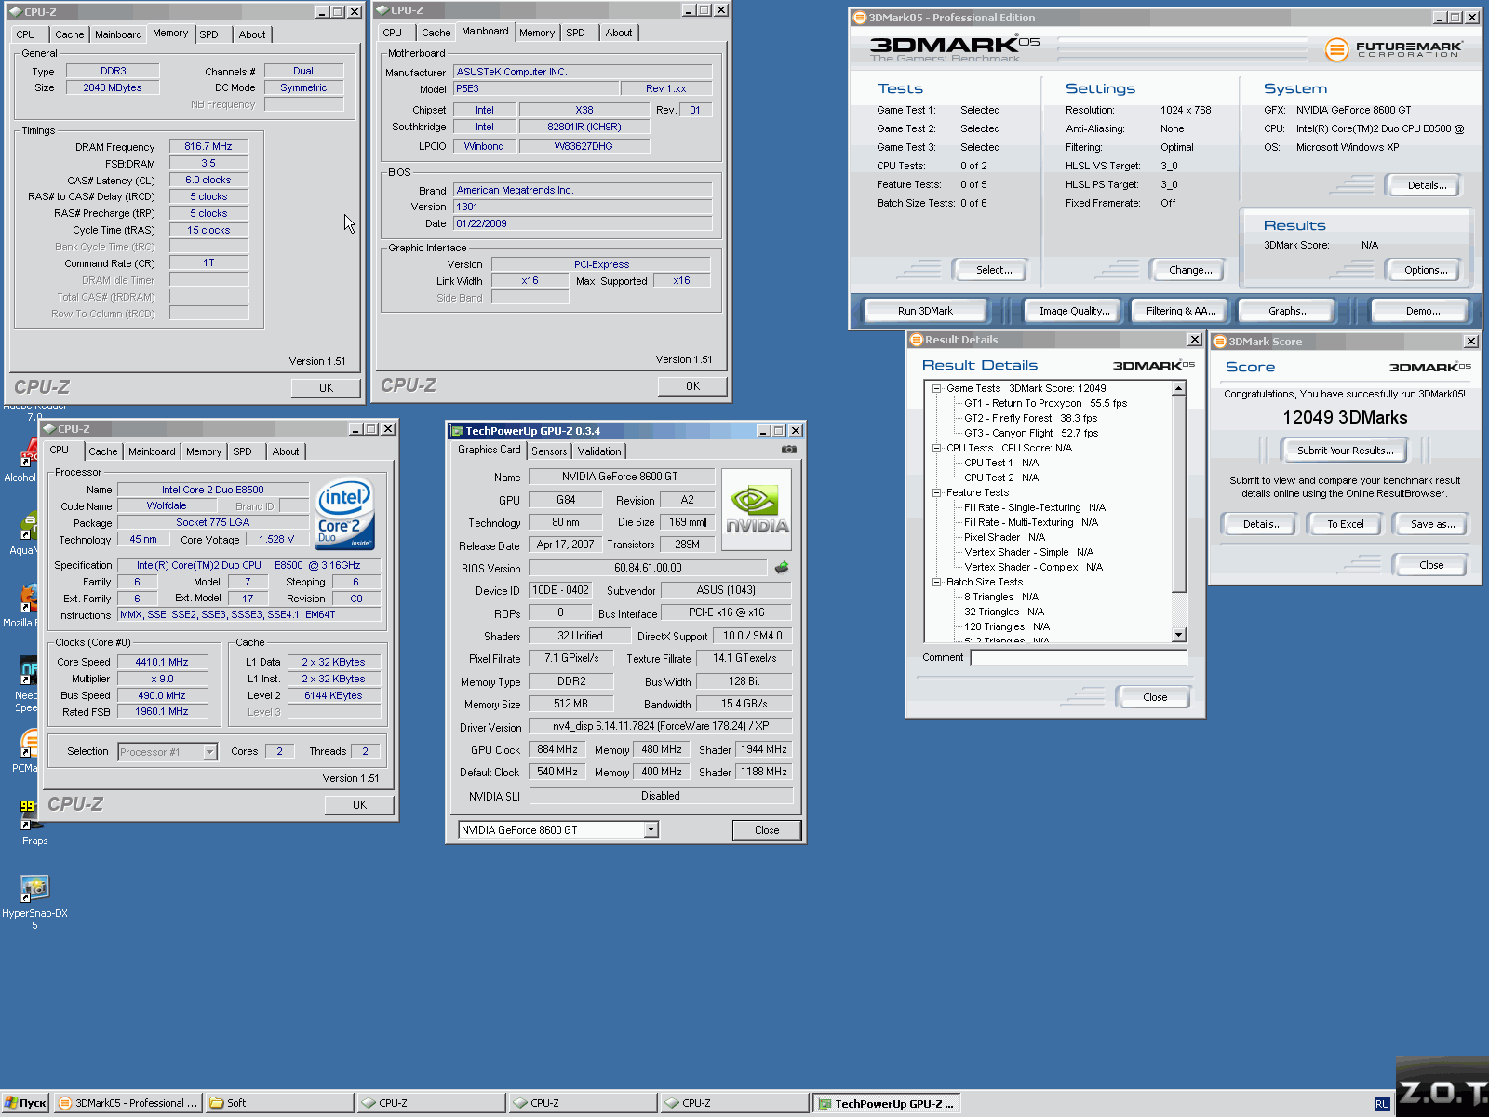Click the RU language indicator in tray

[1382, 1103]
